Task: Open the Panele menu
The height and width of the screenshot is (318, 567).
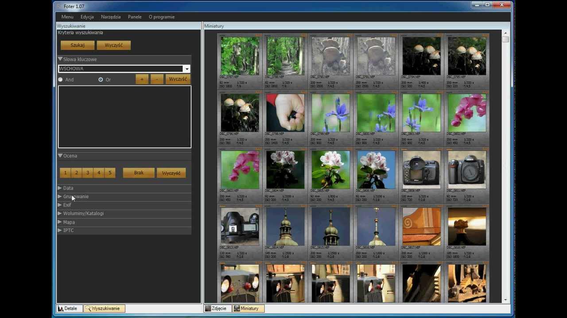Action: 135,17
